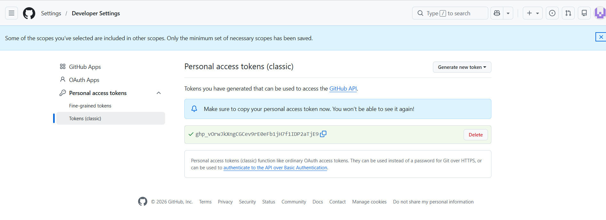This screenshot has width=606, height=220.
Task: Open the Generate new token dropdown
Action: click(462, 67)
